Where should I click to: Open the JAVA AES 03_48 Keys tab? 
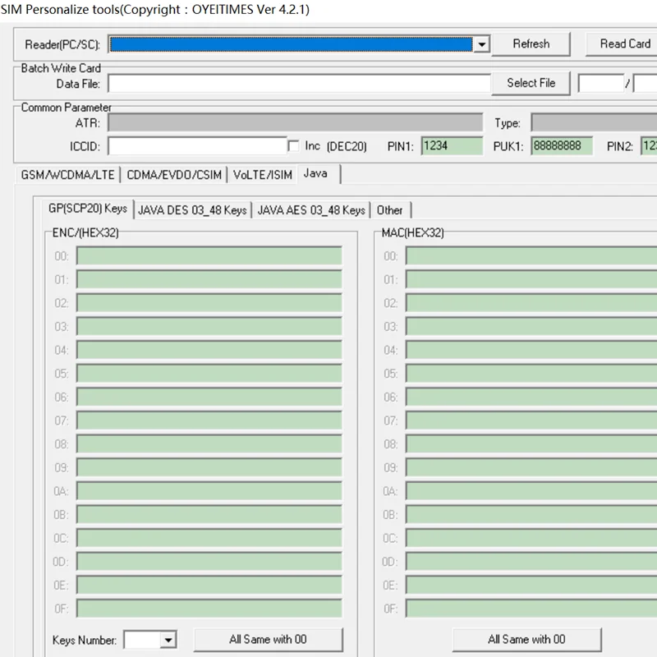(310, 210)
